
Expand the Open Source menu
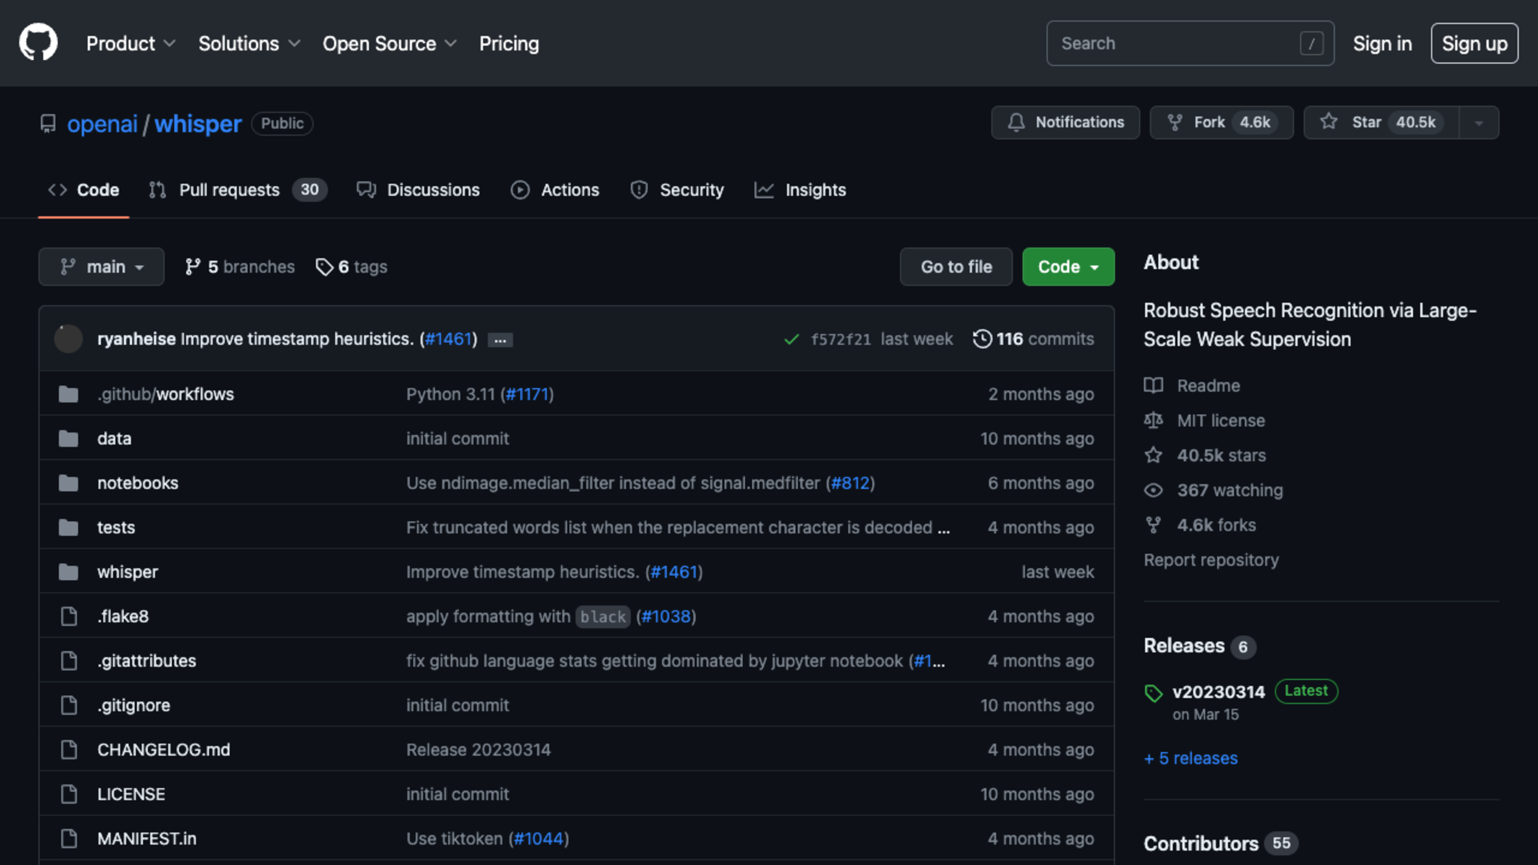pos(389,43)
